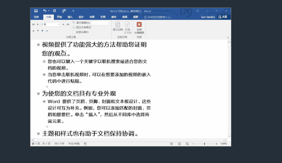Click the zoom slider handle
282x163 pixels.
204,144
